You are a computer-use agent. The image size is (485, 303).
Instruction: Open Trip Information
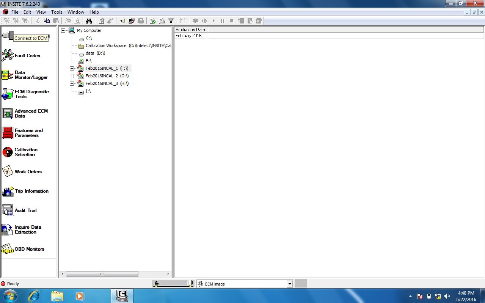click(x=25, y=191)
